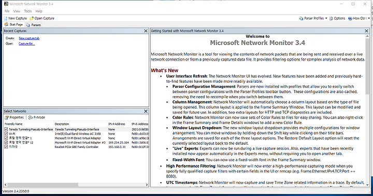
Task: Close the Getting Started panel
Action: pyautogui.click(x=367, y=31)
